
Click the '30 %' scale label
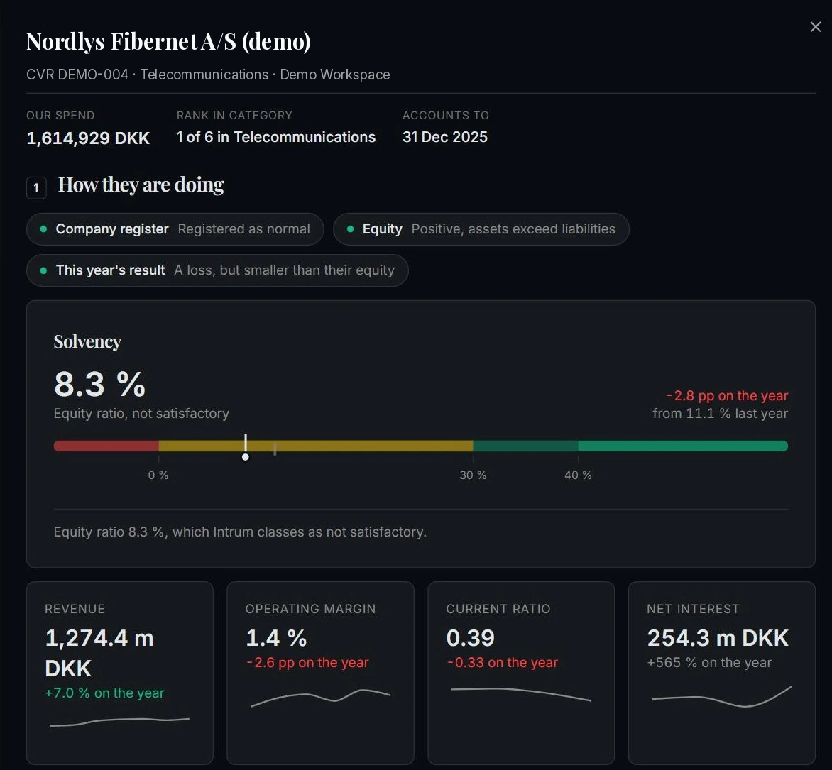(473, 475)
